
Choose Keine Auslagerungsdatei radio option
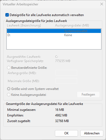coord(9,95)
